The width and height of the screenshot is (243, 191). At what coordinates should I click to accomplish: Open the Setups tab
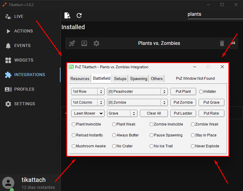120,79
